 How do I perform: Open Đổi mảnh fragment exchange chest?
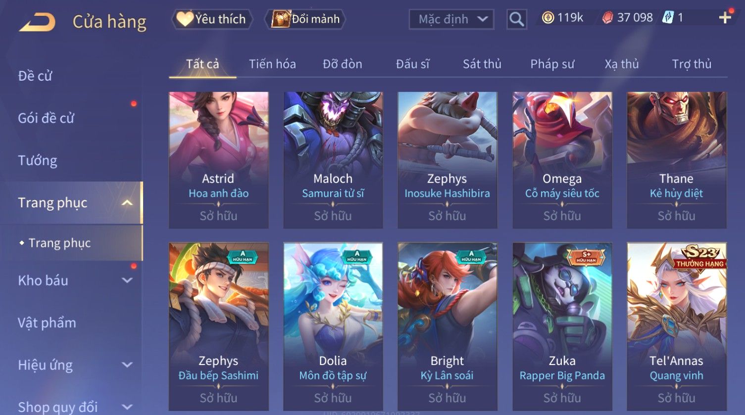(306, 19)
